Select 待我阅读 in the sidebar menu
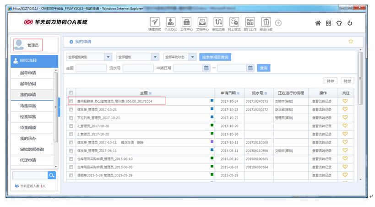Image resolution: width=375 pixels, height=207 pixels. tap(32, 128)
